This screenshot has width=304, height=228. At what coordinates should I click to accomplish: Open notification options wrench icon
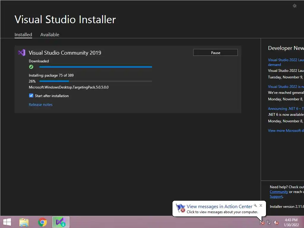point(255,205)
